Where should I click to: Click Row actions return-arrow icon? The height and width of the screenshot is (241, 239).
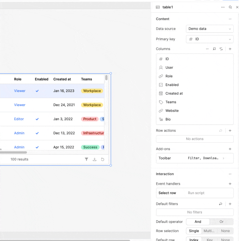click(221, 131)
